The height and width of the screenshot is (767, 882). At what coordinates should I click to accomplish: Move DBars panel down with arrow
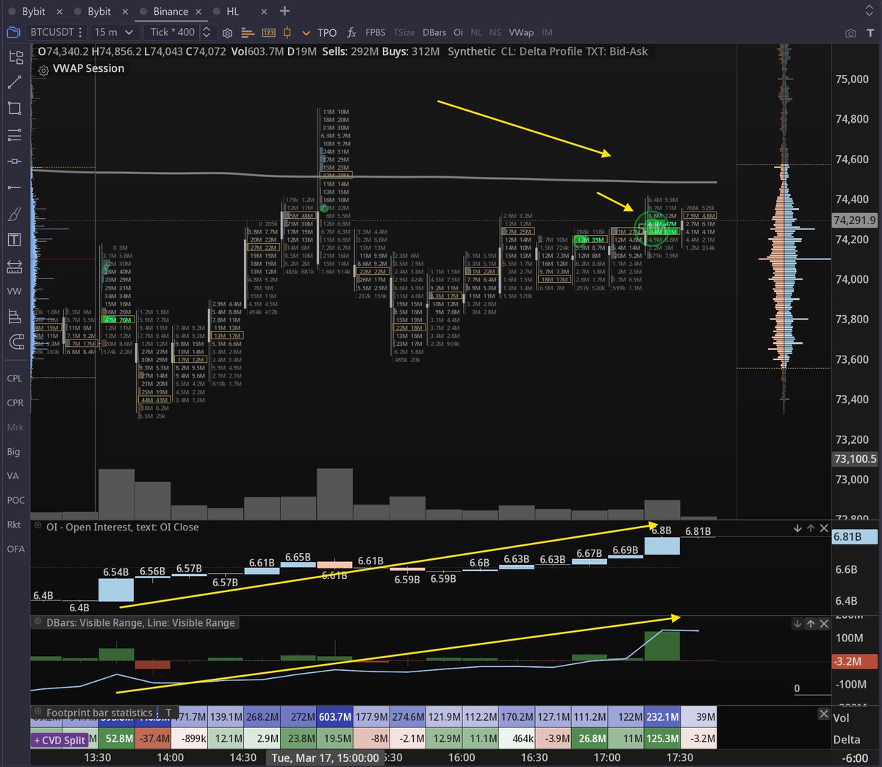click(x=797, y=624)
